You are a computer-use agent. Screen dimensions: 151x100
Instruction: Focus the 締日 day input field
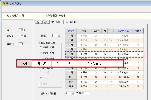click(x=21, y=30)
